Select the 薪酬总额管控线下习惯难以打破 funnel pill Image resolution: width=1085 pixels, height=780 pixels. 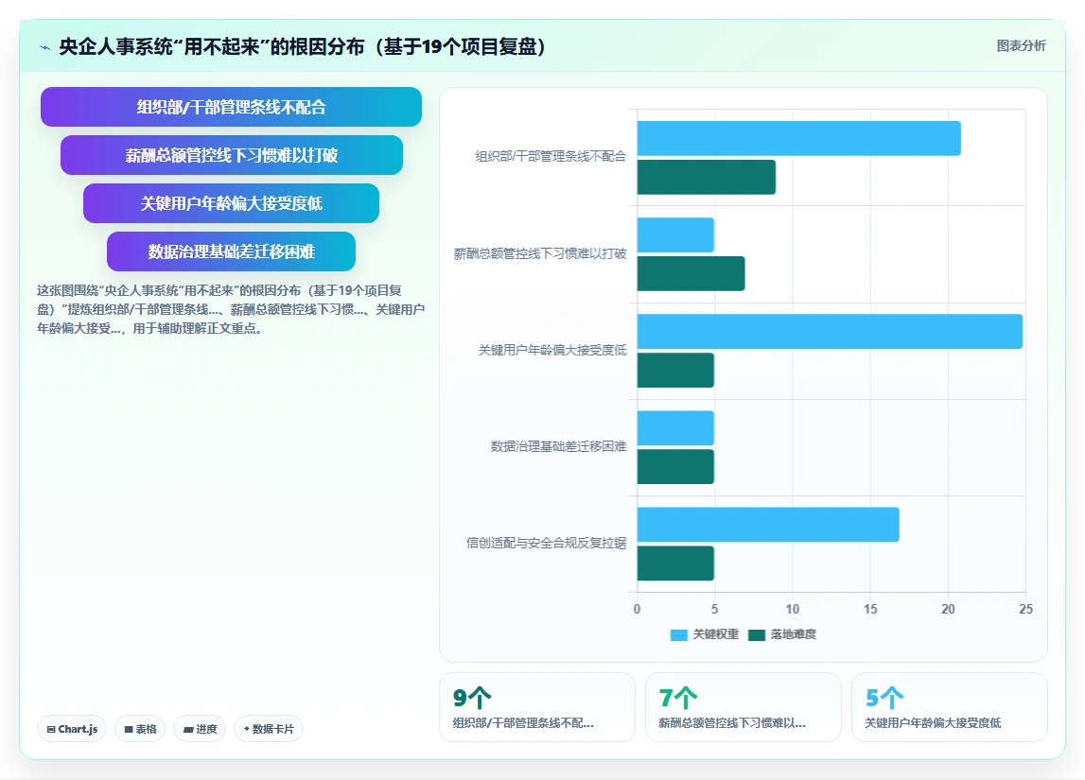click(x=231, y=155)
